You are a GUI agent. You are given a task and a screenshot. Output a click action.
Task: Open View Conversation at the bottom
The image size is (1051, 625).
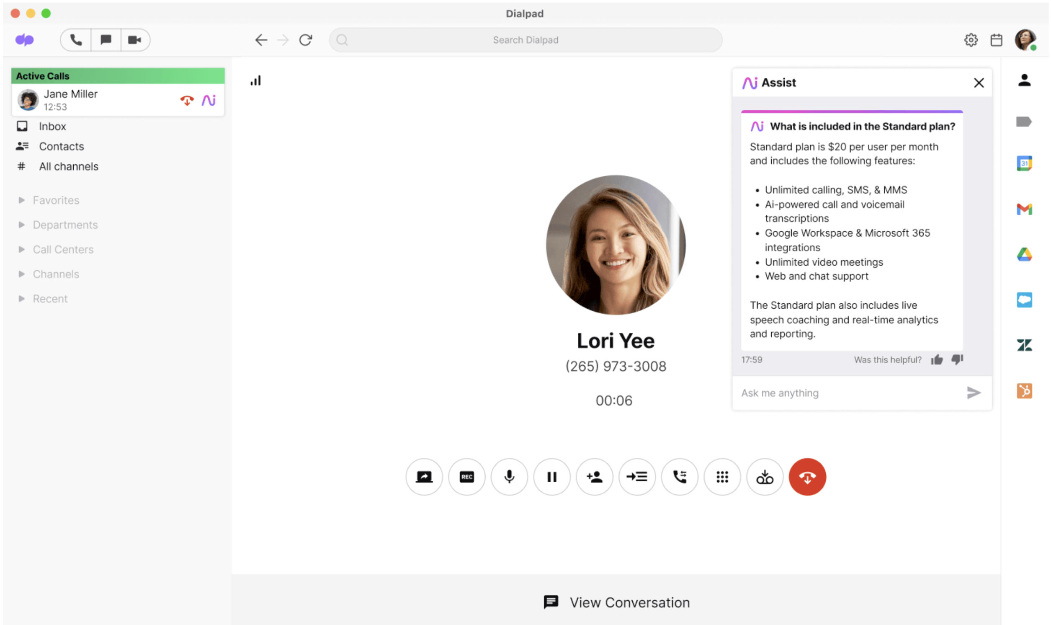[x=616, y=602]
